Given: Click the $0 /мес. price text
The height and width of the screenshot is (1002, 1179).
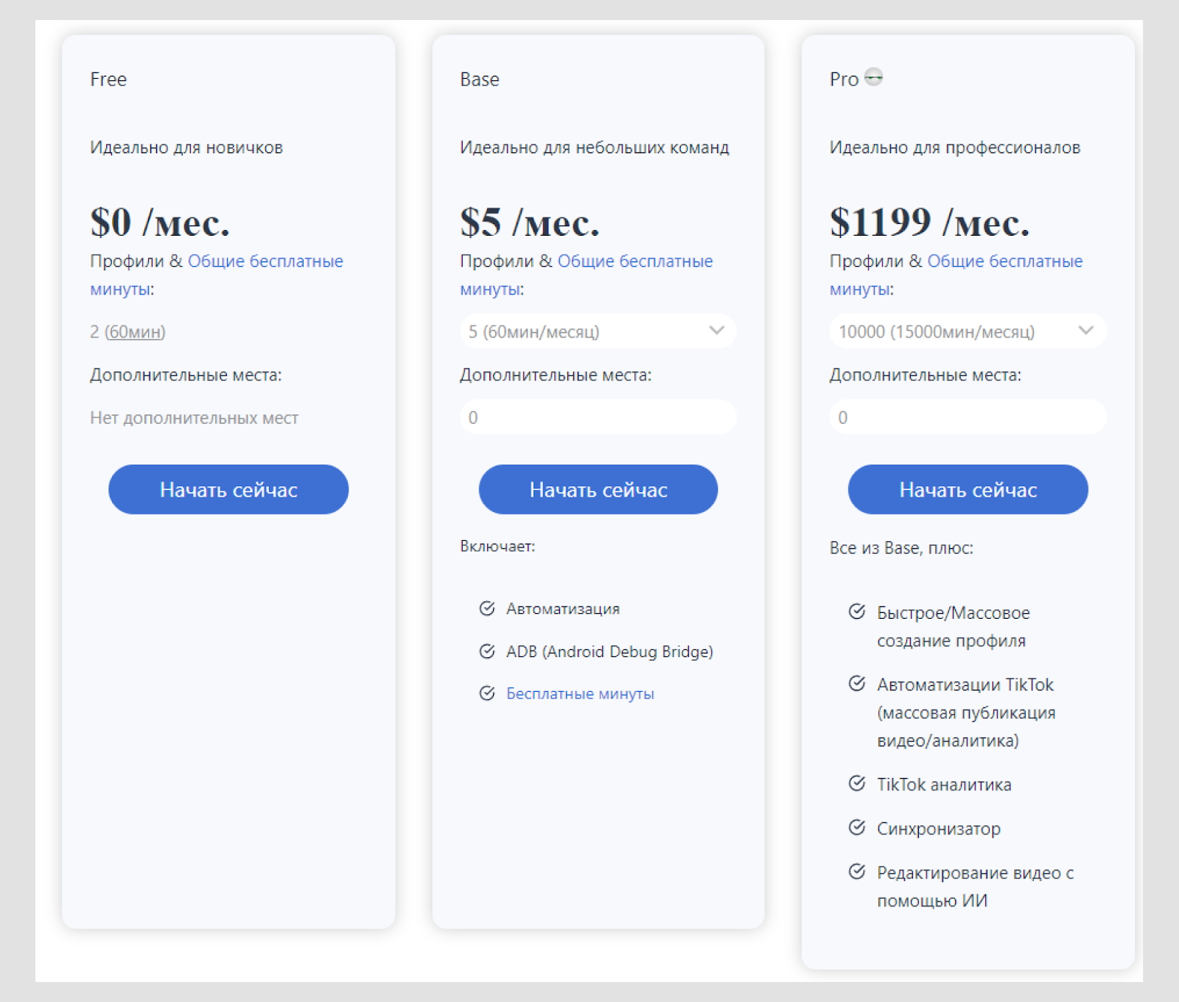Looking at the screenshot, I should pos(160,223).
